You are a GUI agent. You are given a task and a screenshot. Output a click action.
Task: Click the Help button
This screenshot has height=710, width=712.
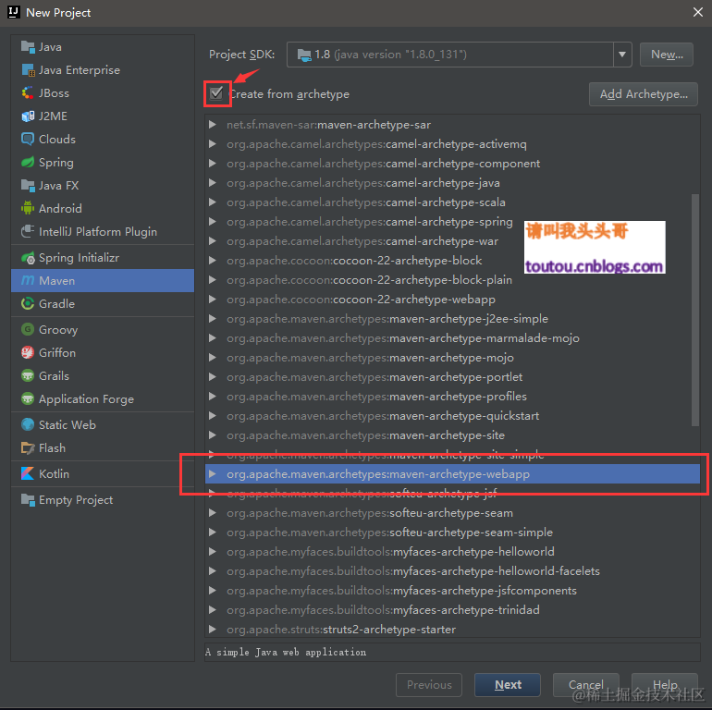coord(664,685)
